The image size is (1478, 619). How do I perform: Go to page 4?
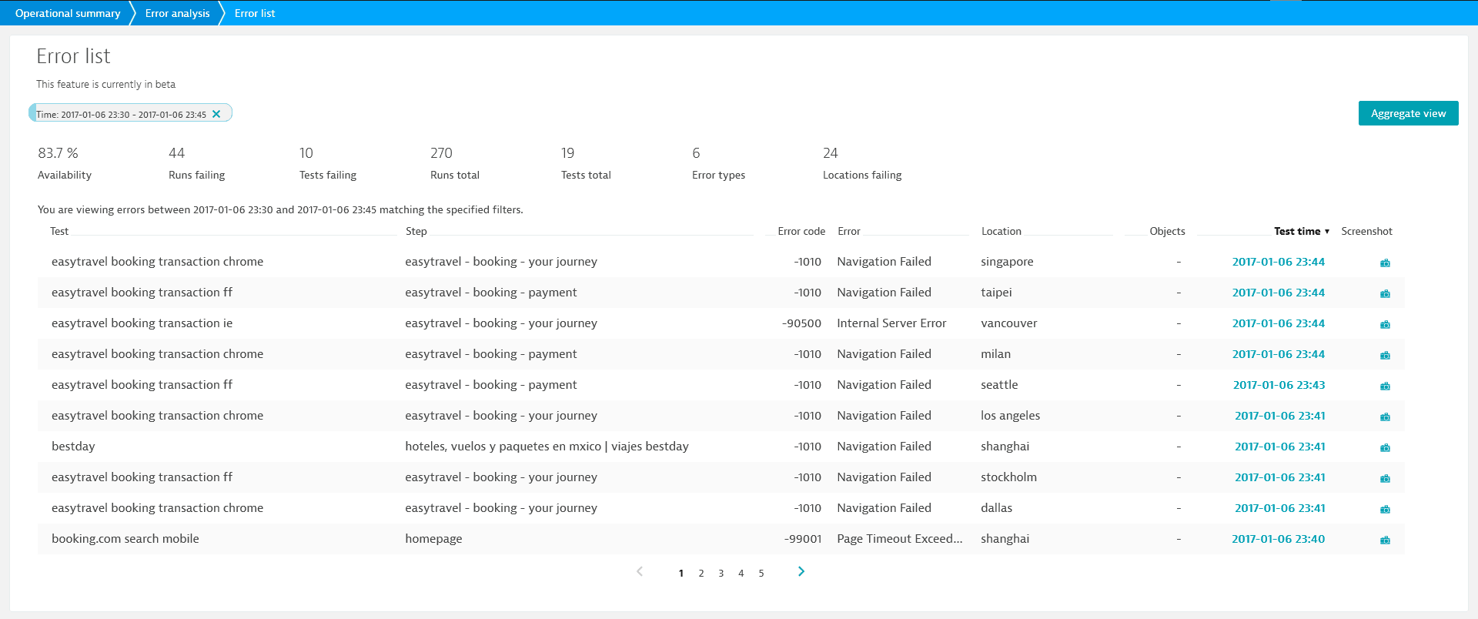(x=741, y=573)
